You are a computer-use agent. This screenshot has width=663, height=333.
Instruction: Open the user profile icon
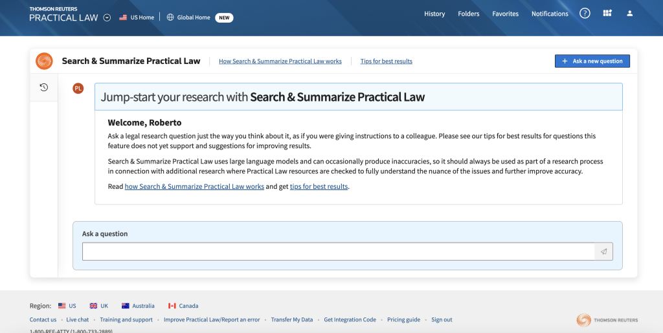pos(630,14)
